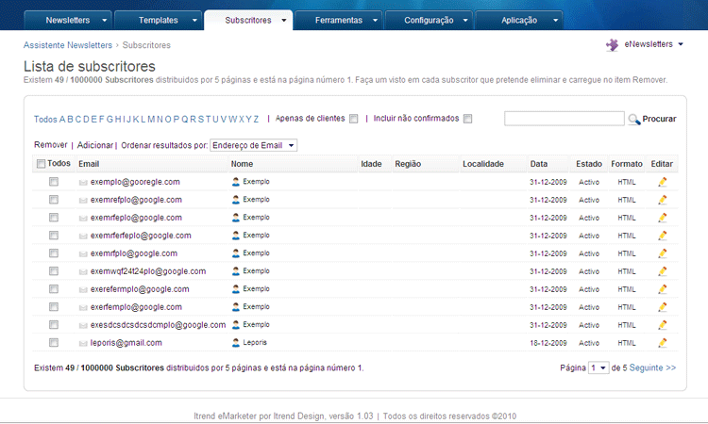Click Remover link
Screen dimensions: 708x424
pos(51,145)
